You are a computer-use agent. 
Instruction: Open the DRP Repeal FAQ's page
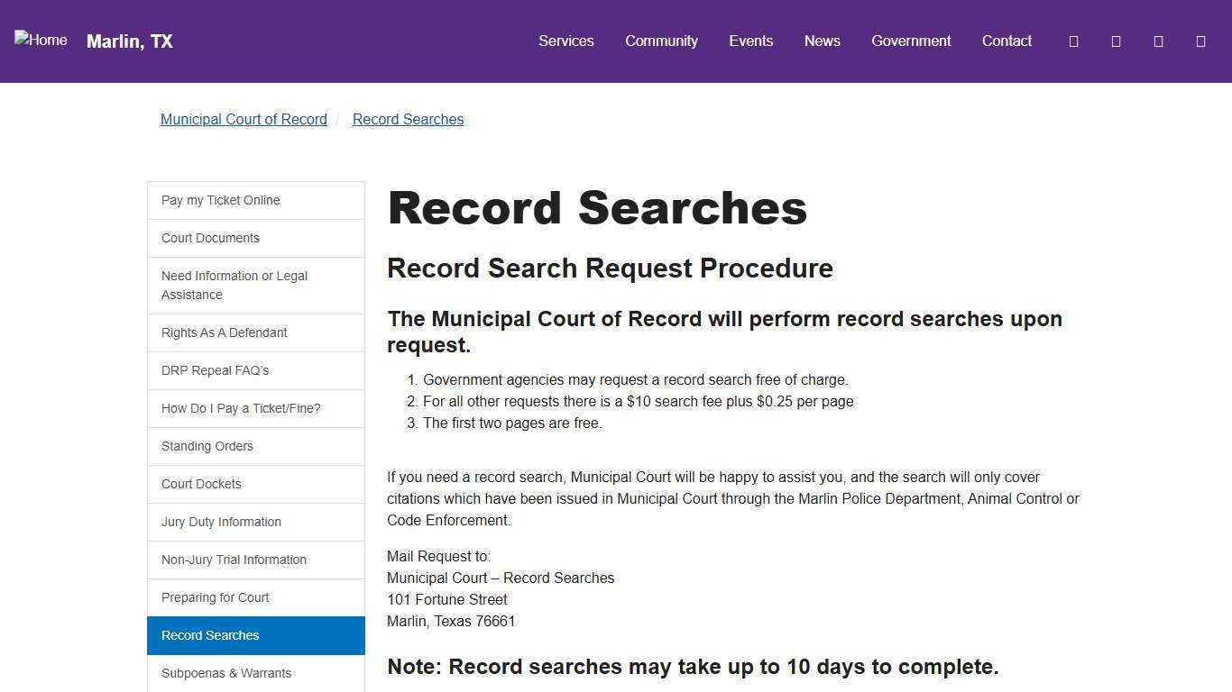point(215,370)
